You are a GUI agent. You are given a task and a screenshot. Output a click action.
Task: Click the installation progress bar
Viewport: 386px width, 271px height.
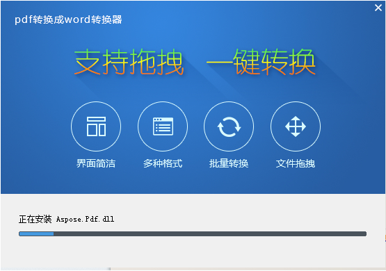tap(193, 233)
